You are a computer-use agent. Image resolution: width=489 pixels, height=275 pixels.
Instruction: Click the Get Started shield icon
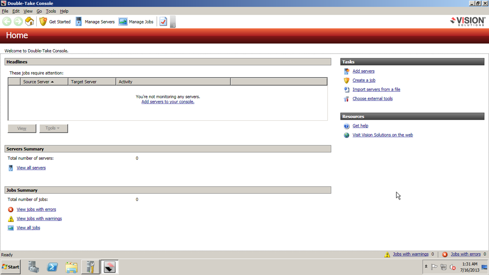pos(43,22)
